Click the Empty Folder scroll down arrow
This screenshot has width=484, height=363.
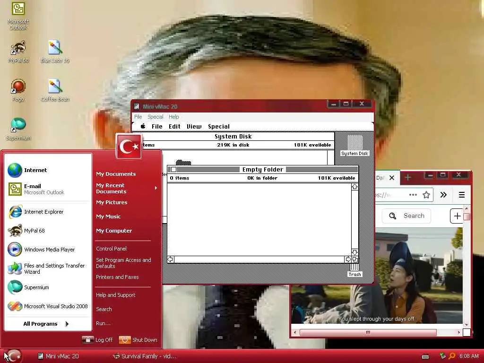click(x=354, y=252)
